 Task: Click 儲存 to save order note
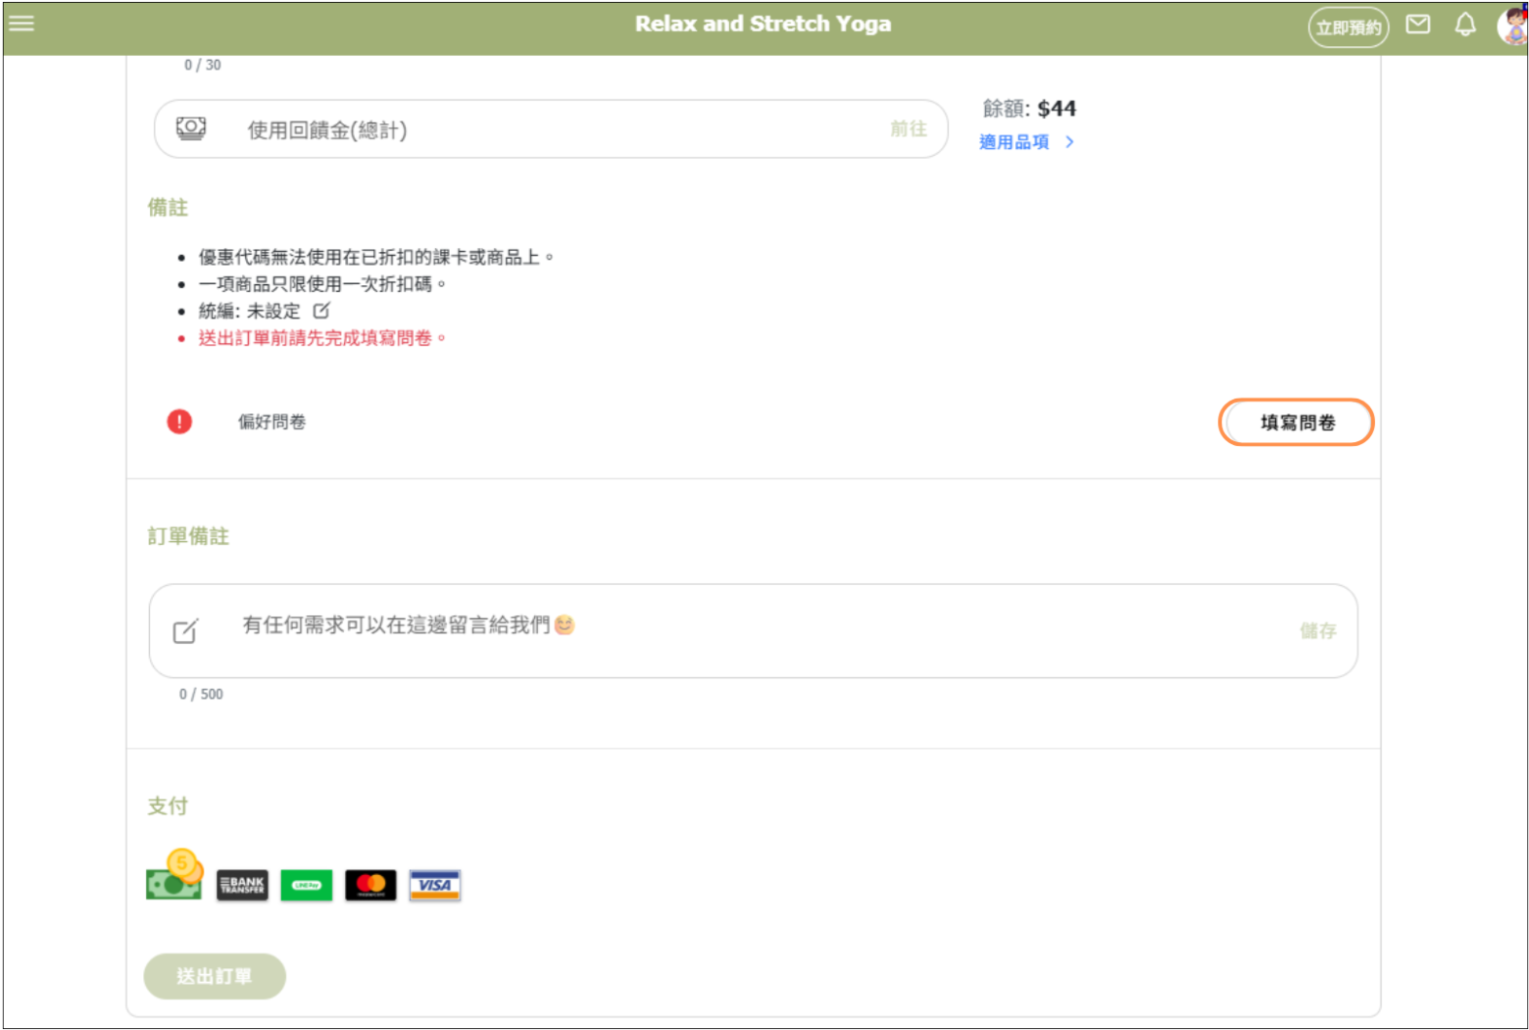[1317, 630]
